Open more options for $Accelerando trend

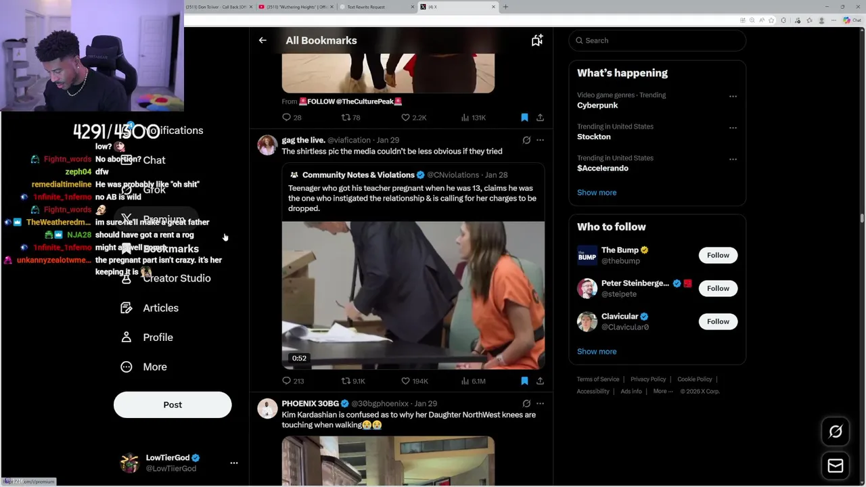pos(733,159)
